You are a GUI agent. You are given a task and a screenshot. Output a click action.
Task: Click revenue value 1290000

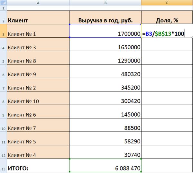(106, 58)
